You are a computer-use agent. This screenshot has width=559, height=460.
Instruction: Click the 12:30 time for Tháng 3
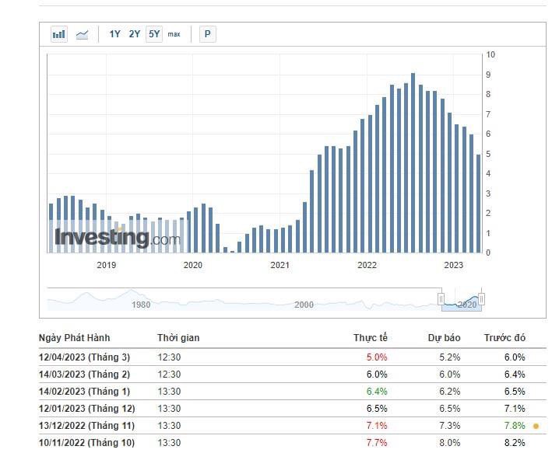coord(170,357)
